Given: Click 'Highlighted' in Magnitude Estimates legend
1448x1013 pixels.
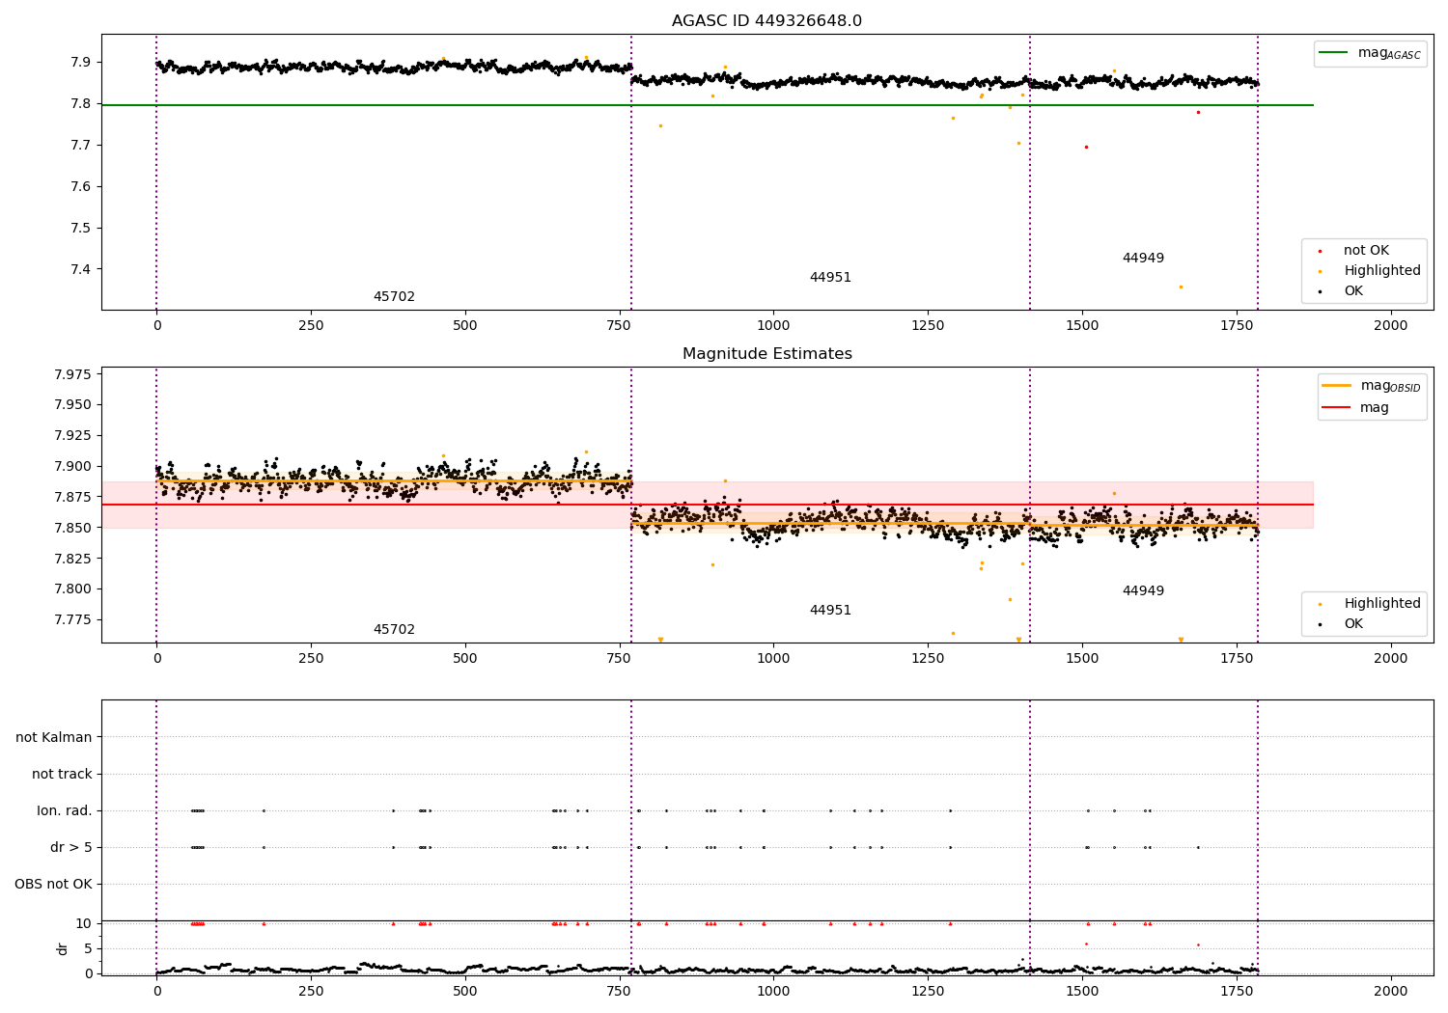Looking at the screenshot, I should pyautogui.click(x=1381, y=604).
